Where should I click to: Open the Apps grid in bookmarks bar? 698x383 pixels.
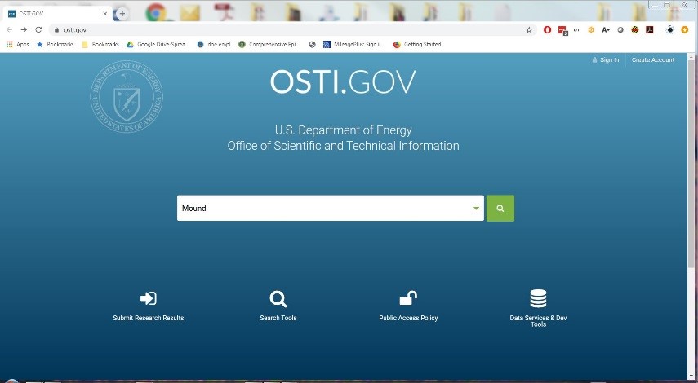[x=18, y=45]
